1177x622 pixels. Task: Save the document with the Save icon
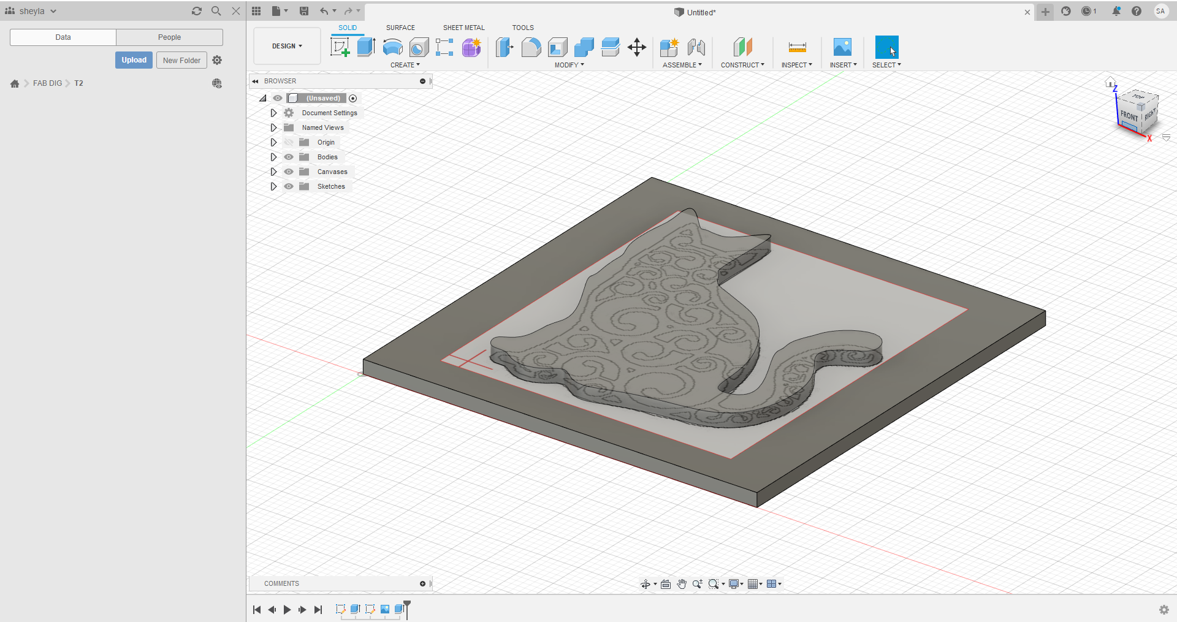pyautogui.click(x=304, y=11)
